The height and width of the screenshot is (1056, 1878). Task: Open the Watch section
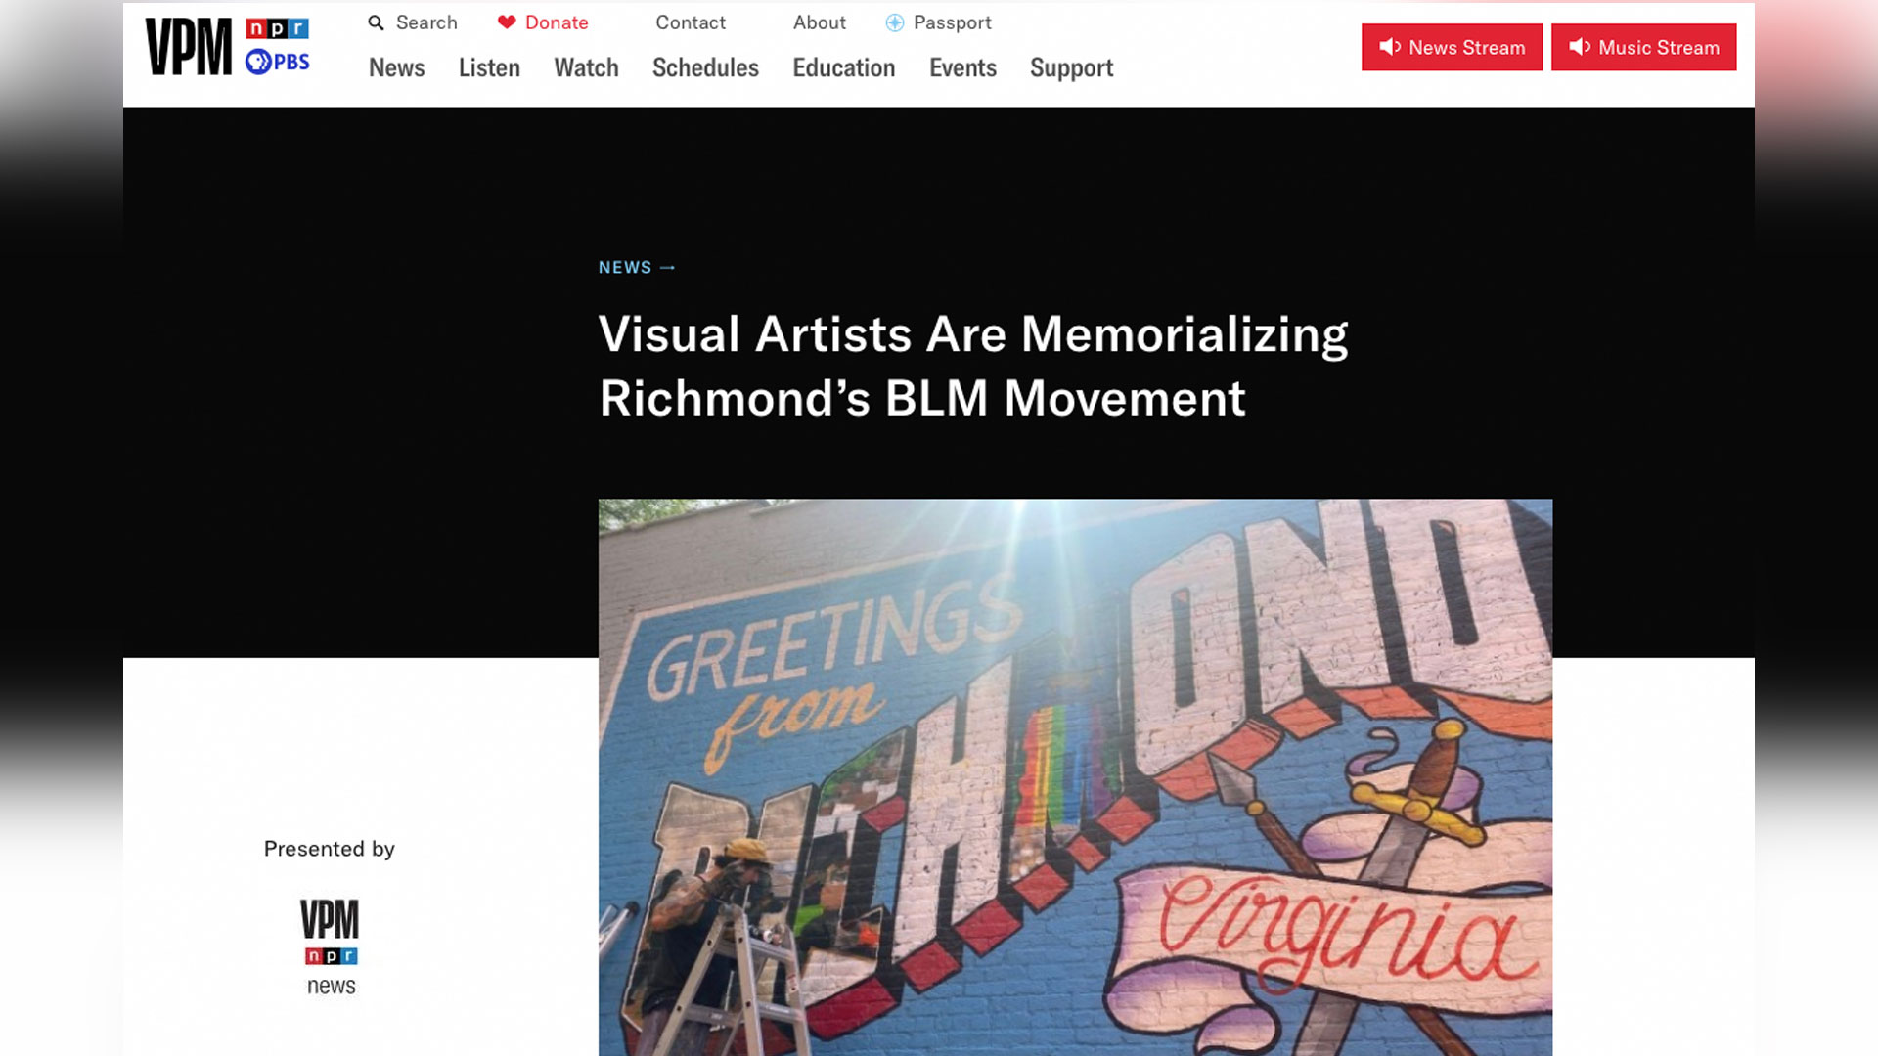585,68
